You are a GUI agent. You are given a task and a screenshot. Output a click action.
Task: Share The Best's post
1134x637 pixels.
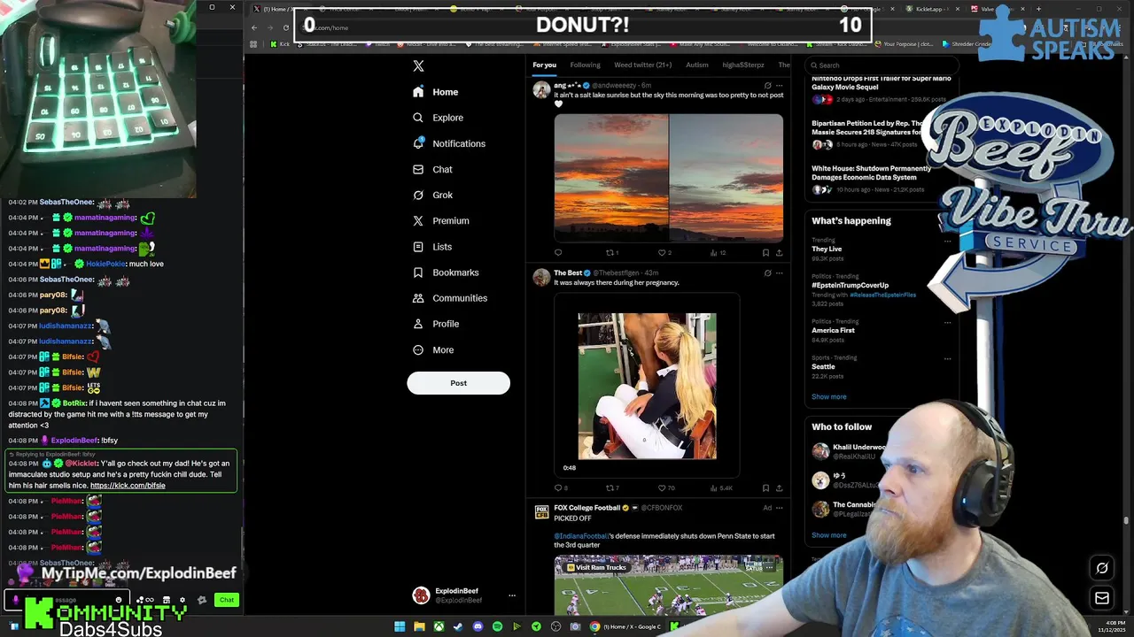pyautogui.click(x=780, y=487)
